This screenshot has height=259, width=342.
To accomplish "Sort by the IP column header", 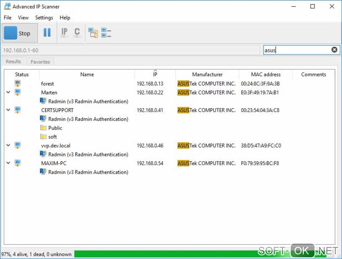I will pos(155,74).
